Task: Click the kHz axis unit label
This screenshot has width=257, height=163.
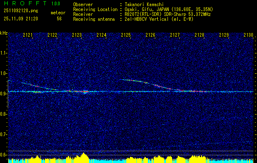Action: tap(4, 33)
